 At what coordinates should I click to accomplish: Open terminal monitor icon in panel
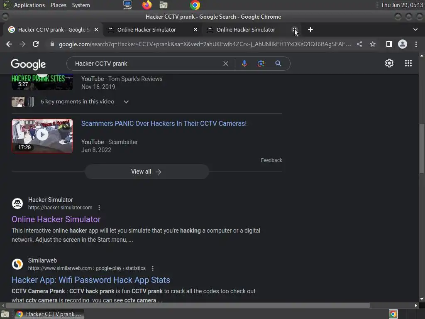pyautogui.click(x=127, y=5)
